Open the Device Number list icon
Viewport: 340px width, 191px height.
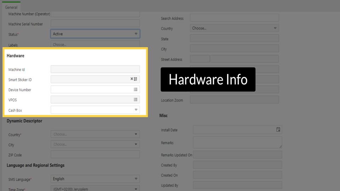click(136, 89)
